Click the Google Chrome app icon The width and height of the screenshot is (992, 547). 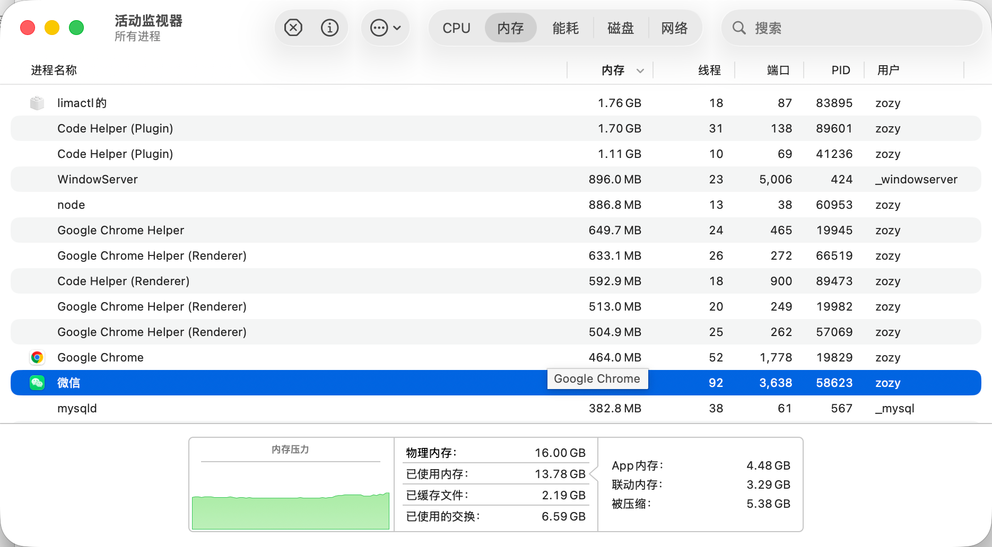pyautogui.click(x=37, y=357)
